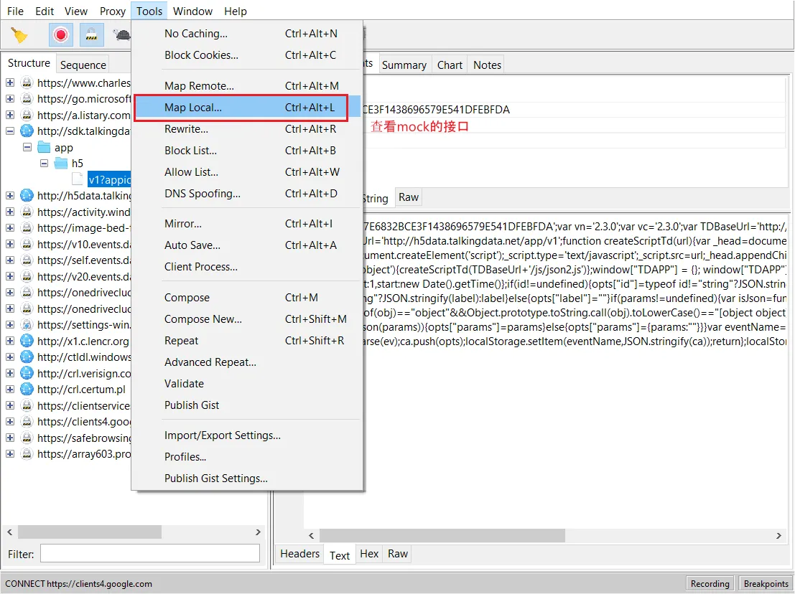Collapse the h5 folder node
Screen dimensions: 795x594
(45, 163)
